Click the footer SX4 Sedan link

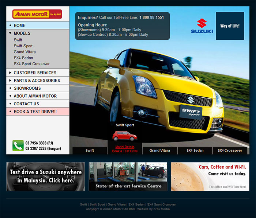pyautogui.click(x=136, y=205)
